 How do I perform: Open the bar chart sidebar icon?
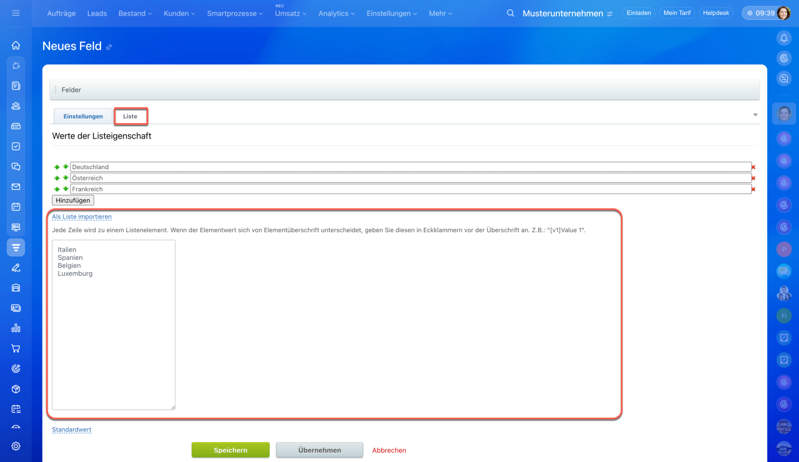pos(16,328)
